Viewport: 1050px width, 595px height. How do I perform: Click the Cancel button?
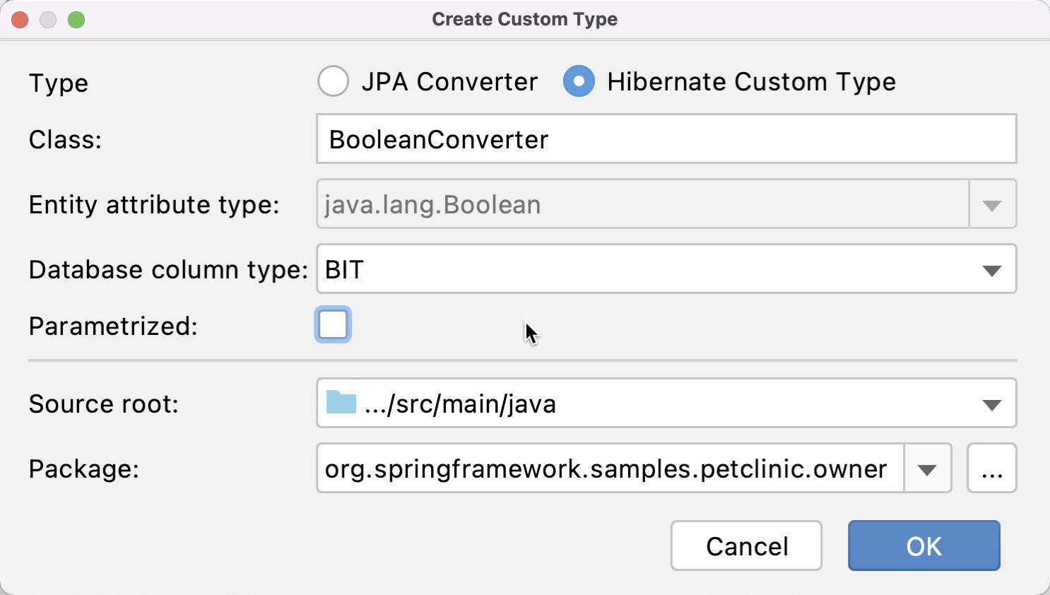745,546
